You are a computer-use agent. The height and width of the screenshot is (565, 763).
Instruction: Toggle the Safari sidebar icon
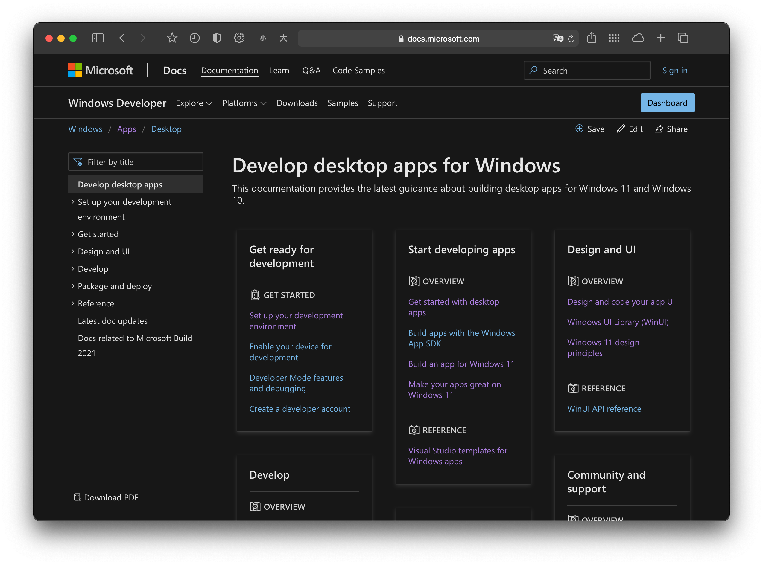[x=98, y=38]
